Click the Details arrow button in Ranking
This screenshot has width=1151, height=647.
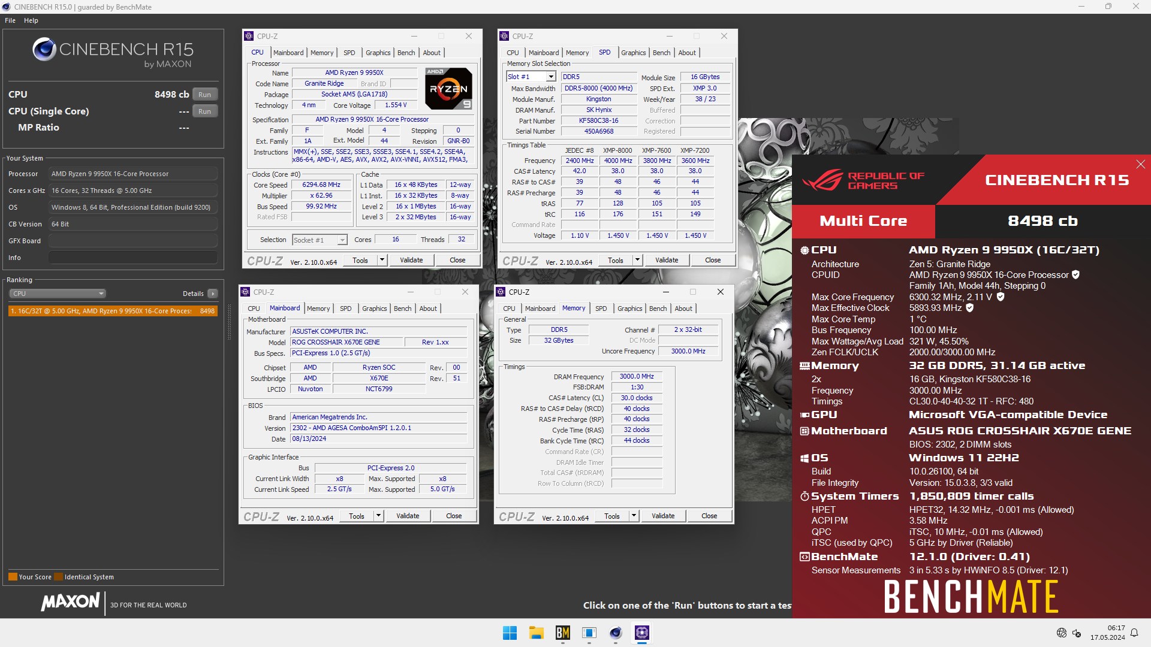tap(213, 294)
